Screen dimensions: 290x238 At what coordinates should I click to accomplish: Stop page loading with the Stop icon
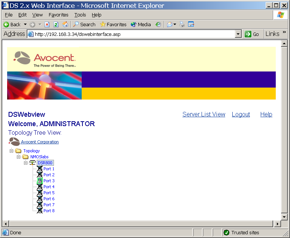pyautogui.click(x=47, y=24)
